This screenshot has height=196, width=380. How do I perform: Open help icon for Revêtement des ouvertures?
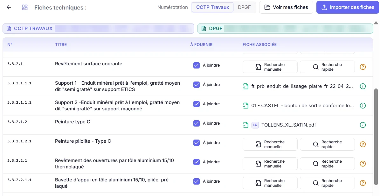363,164
